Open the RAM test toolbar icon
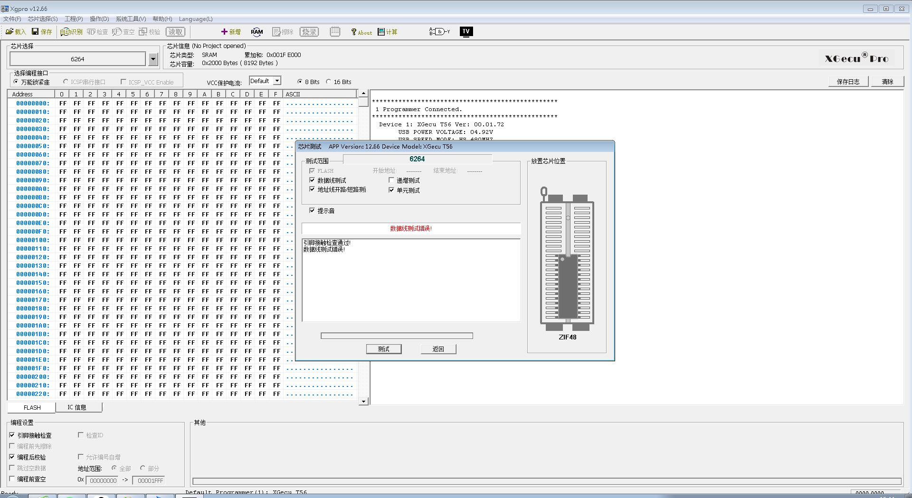Viewport: 912px width, 498px height. coord(256,32)
